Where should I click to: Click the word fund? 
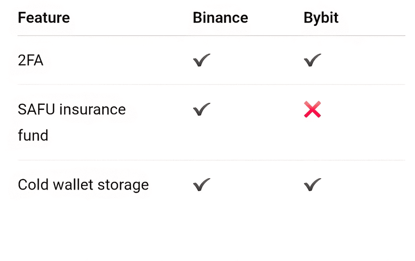[33, 135]
